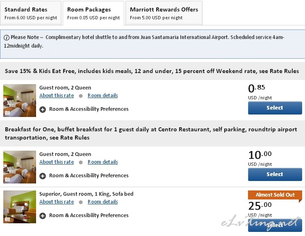Screen dimensions: 305x236
Task: Click camera icon on Superior room photo
Action: pyautogui.click(x=7, y=219)
